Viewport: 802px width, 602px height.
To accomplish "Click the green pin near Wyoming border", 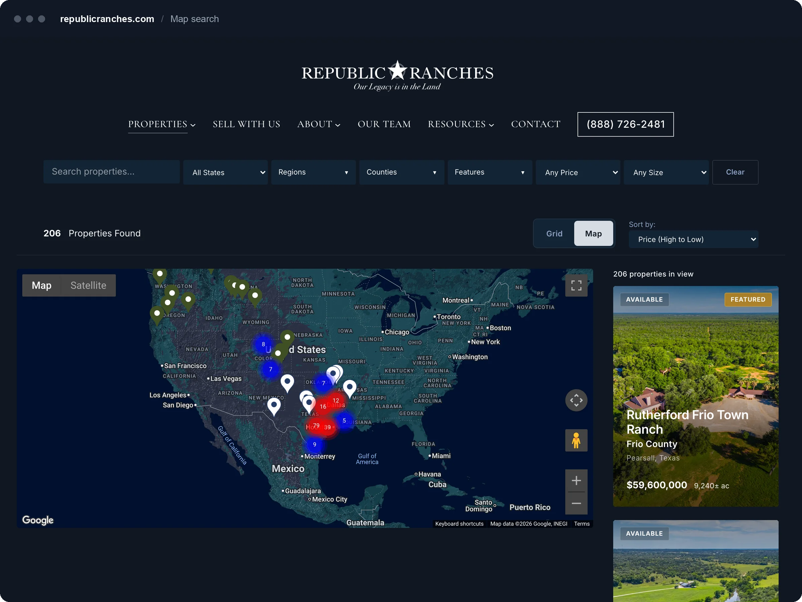I will [x=255, y=298].
